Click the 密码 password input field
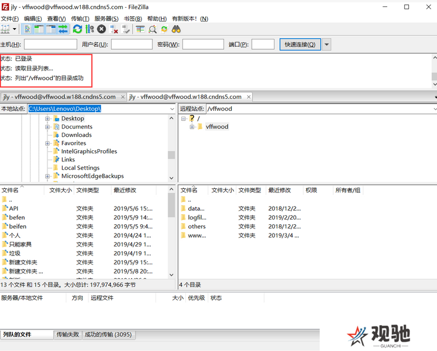Screen dimensions: 437x351 coord(203,45)
